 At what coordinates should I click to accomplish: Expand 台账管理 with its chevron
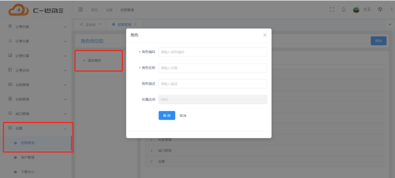click(65, 85)
